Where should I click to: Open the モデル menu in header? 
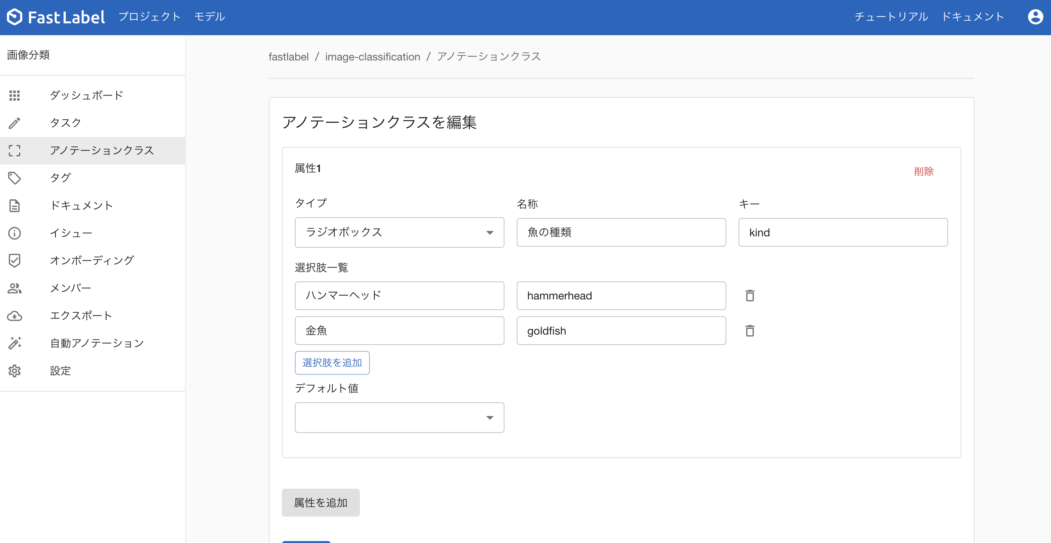(209, 17)
